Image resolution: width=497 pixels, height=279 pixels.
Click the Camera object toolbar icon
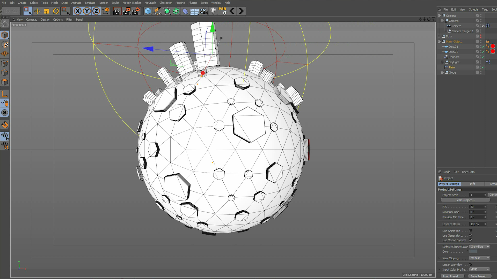click(x=204, y=11)
